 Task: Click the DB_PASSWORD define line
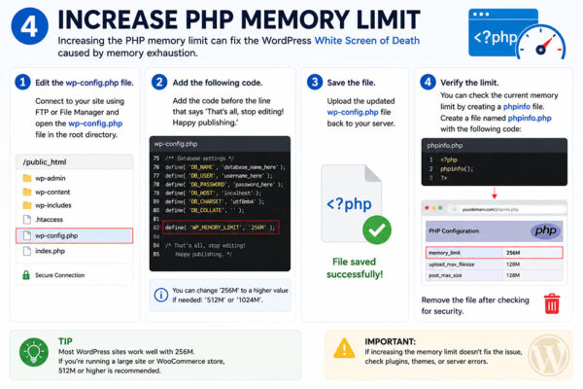[223, 184]
